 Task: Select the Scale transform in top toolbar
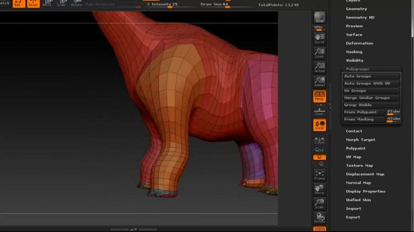61,4
